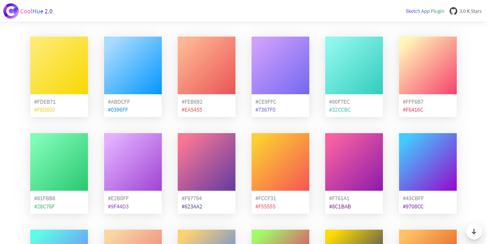Copy the #32CCBC hex code
Viewport: 487px width, 244px height.
click(340, 110)
